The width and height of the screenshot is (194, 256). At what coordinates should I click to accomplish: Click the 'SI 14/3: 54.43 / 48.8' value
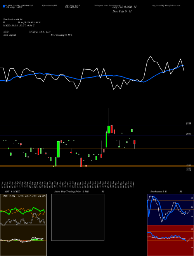29,22
